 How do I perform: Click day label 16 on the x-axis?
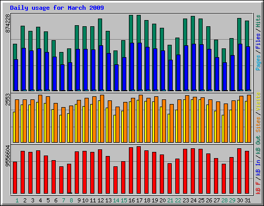(131, 200)
